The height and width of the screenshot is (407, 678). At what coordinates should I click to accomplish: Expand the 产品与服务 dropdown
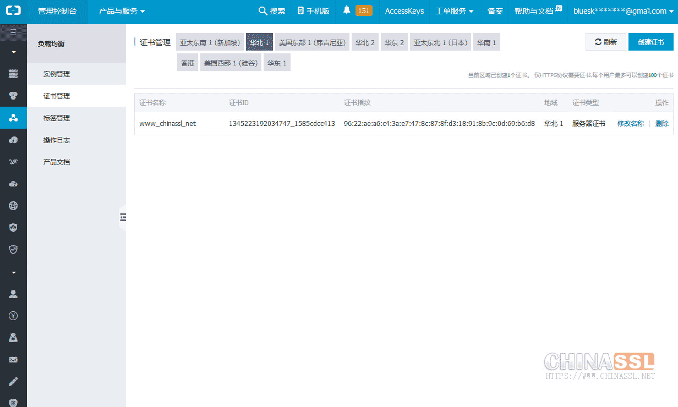click(x=122, y=11)
